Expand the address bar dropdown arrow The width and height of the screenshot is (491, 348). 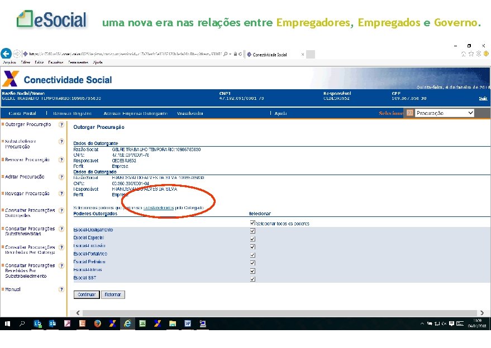coord(230,54)
